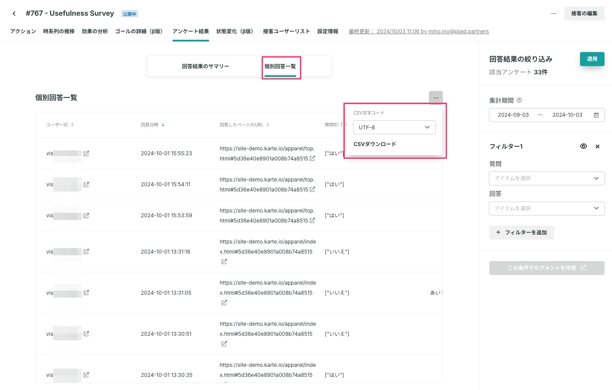
Task: Click フィルターを追加 button
Action: pyautogui.click(x=521, y=233)
